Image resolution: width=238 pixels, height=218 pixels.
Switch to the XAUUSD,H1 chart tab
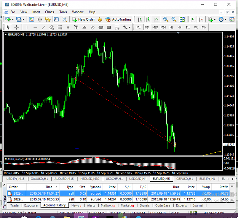[x=39, y=179]
